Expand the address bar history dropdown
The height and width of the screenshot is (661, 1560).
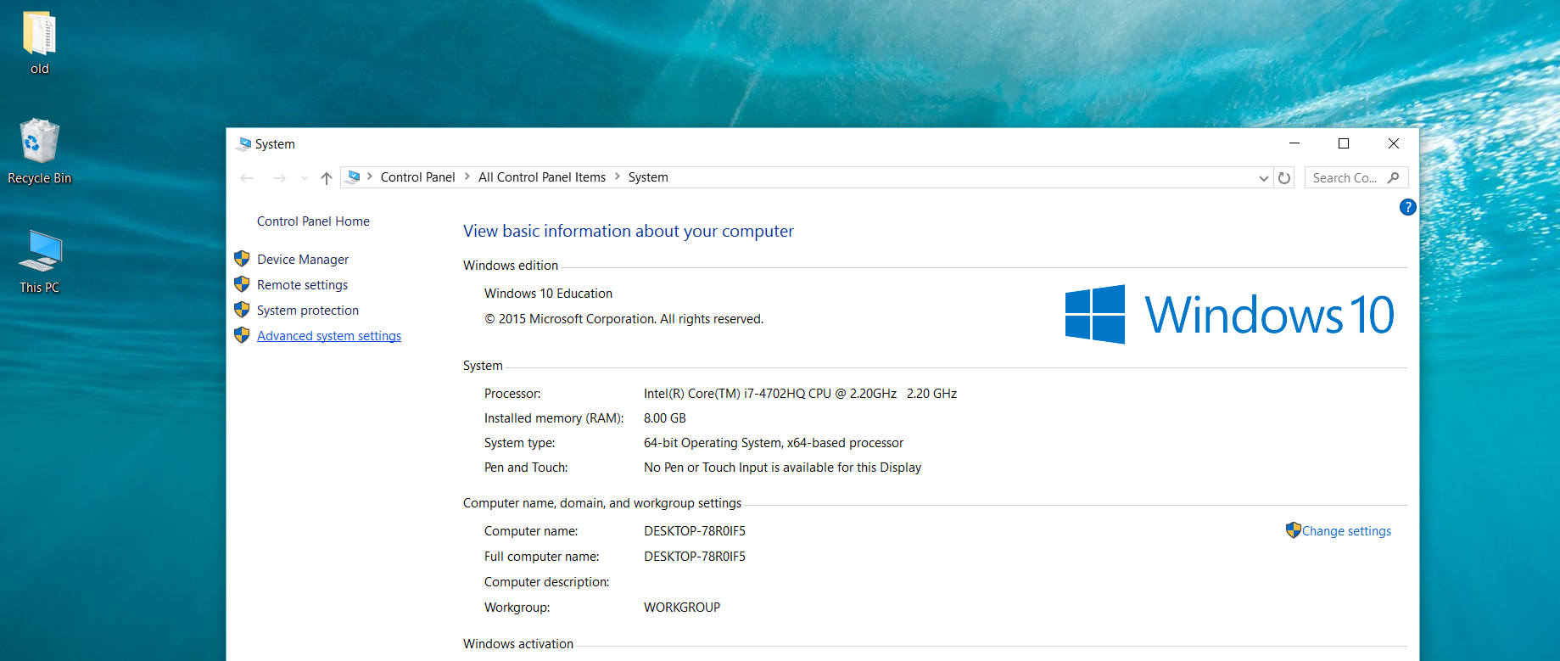pyautogui.click(x=1264, y=178)
